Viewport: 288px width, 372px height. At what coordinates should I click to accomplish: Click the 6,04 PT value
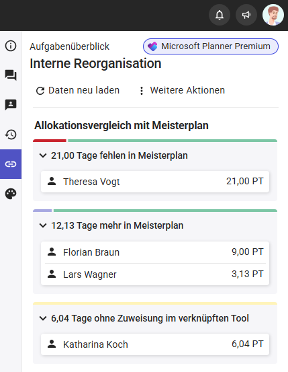point(248,344)
